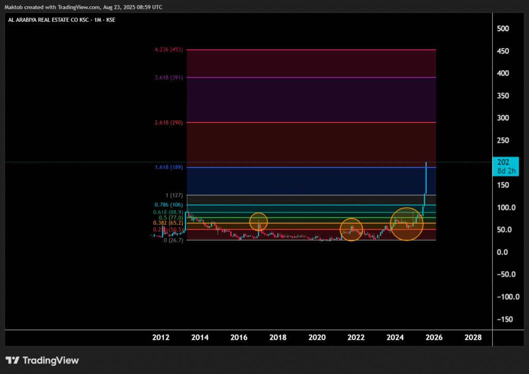
Task: Click the 8d 2h countdown label
Action: [x=505, y=170]
